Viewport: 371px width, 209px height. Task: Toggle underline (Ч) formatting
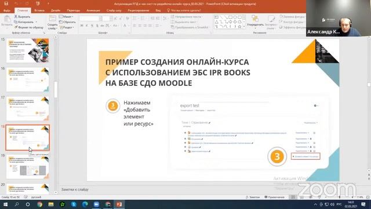pyautogui.click(x=92, y=26)
